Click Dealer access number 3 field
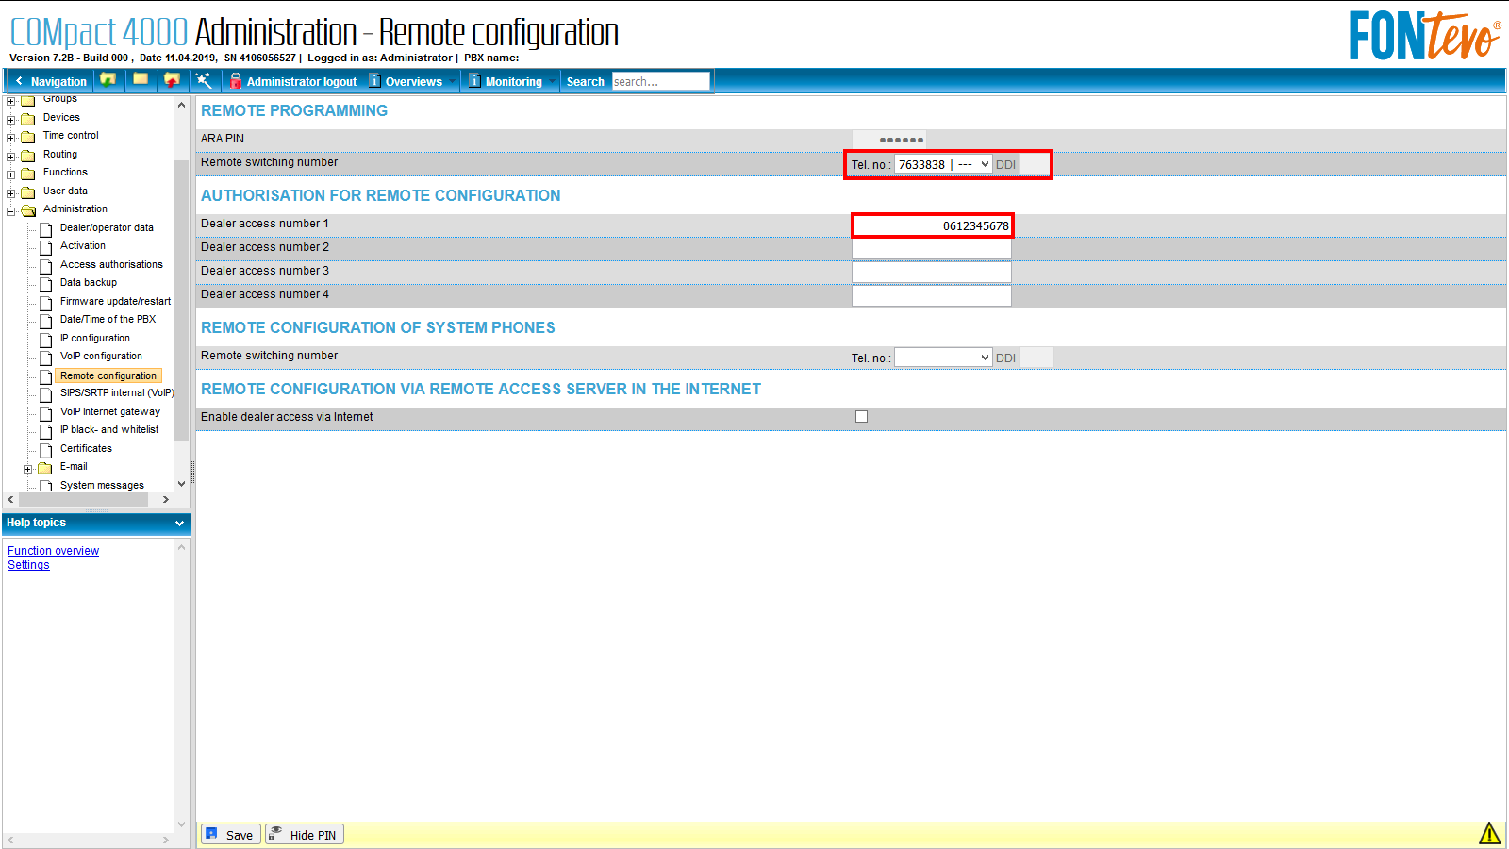Screen dimensions: 1509x849 pyautogui.click(x=932, y=273)
